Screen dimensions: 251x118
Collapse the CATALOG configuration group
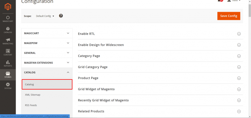coord(47,72)
